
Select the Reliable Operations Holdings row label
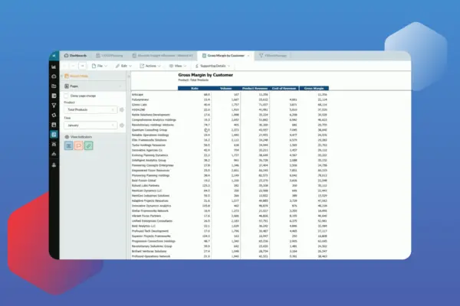click(150, 135)
